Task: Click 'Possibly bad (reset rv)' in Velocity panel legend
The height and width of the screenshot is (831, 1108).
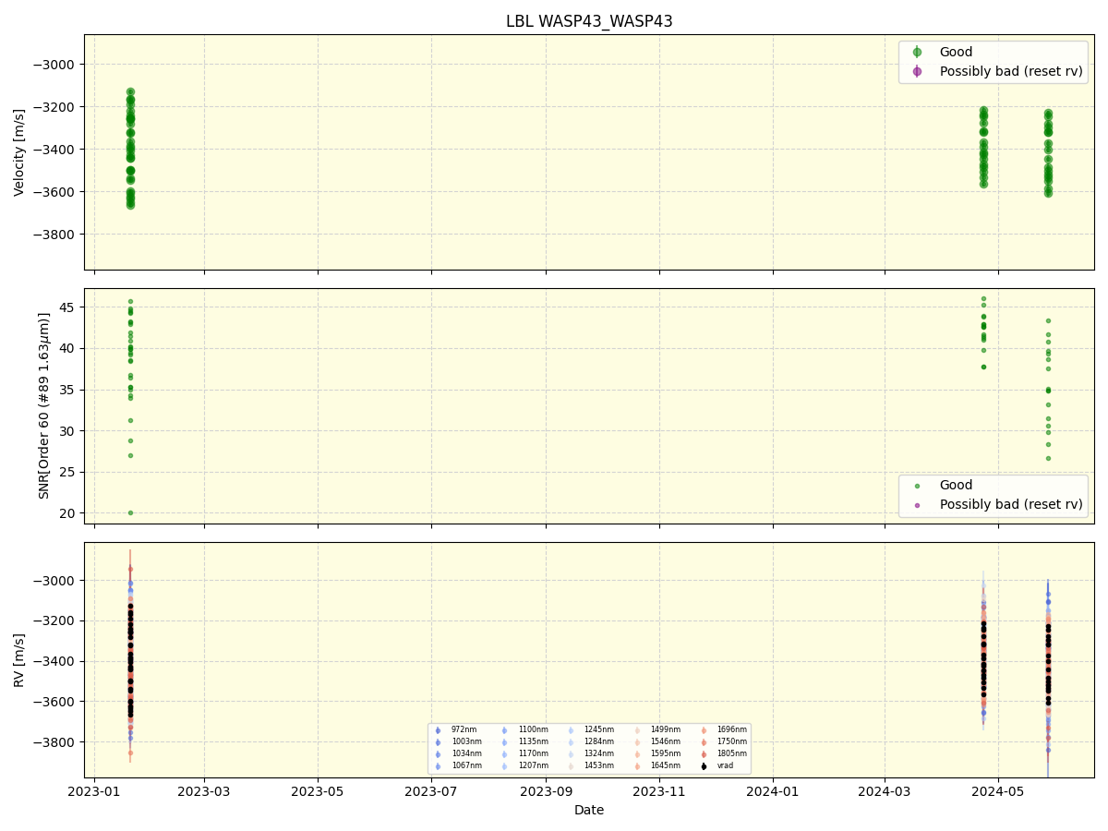Action: pos(1011,71)
